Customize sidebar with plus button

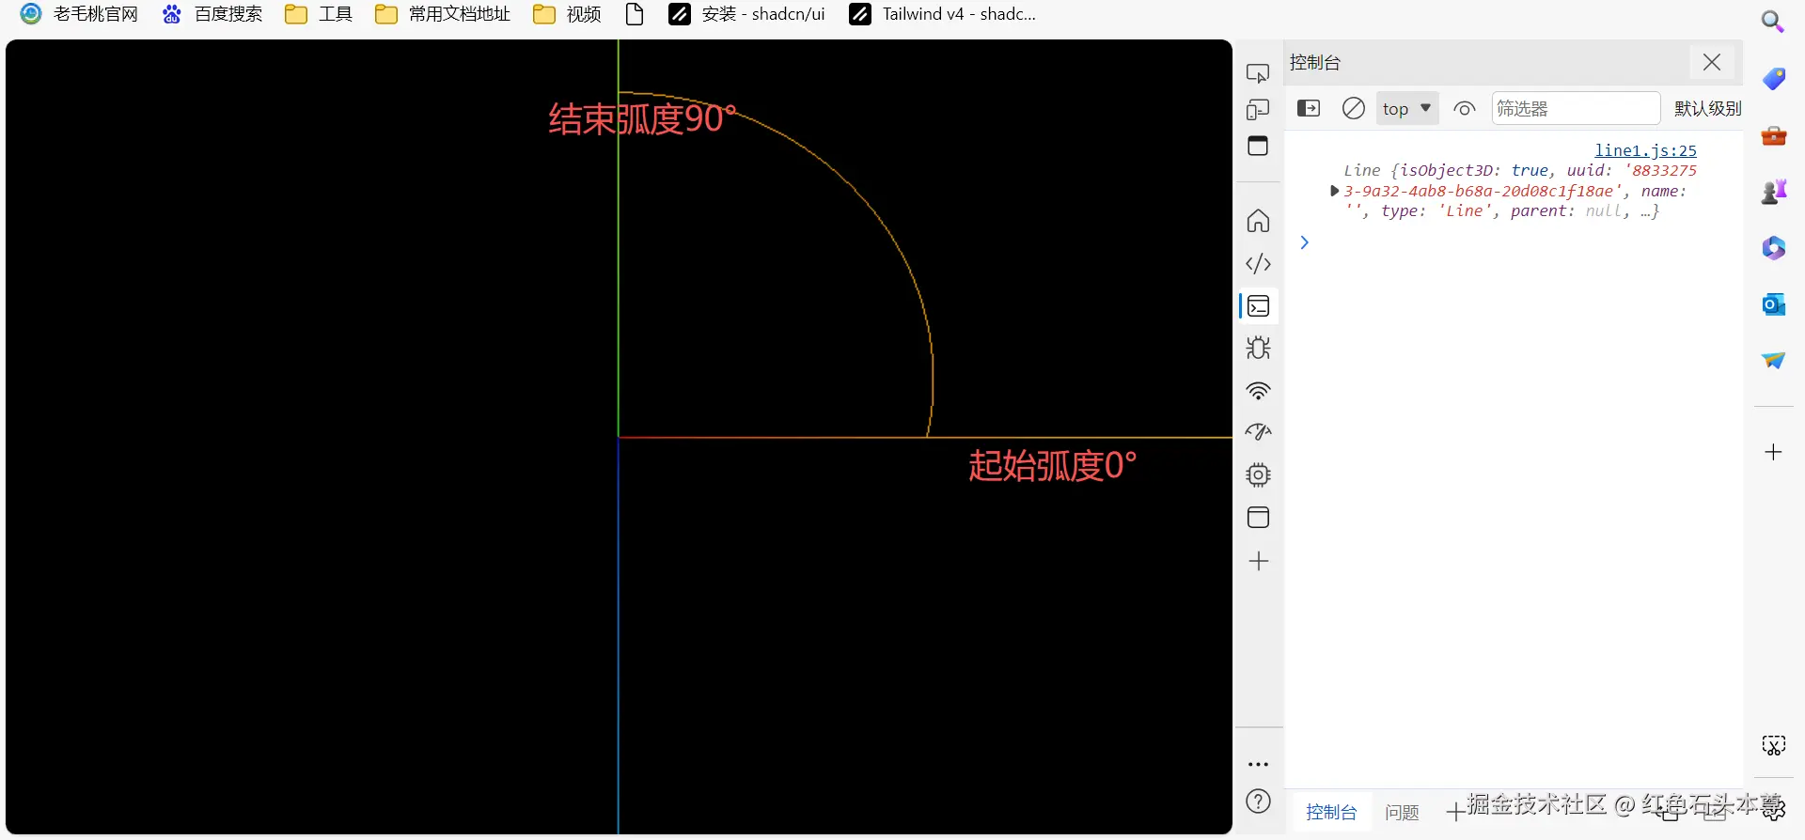pyautogui.click(x=1773, y=452)
